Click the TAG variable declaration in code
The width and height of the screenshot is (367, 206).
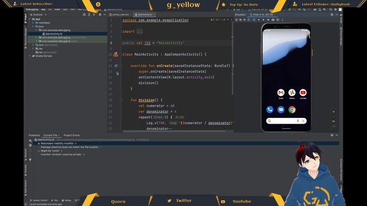[x=147, y=43]
